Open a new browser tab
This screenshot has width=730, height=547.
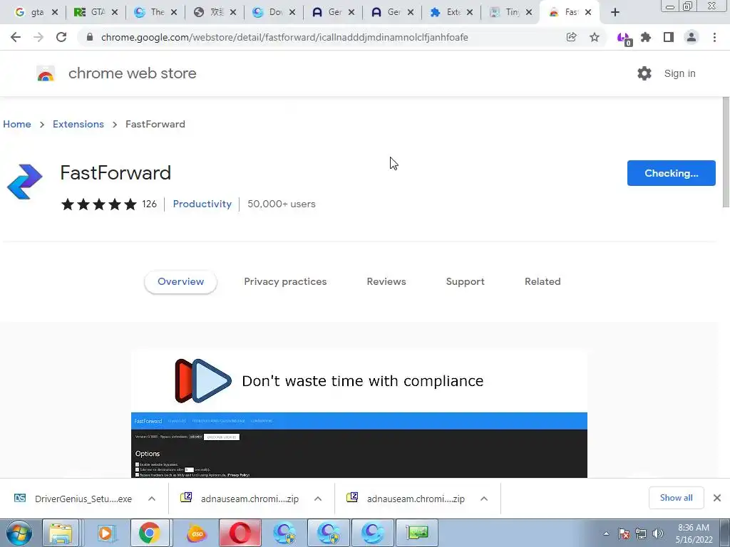click(615, 12)
